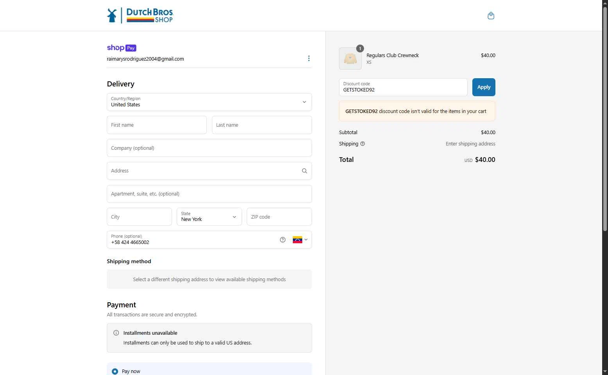Screen dimensions: 608x375
Task: Click the Discount code field
Action: point(403,87)
